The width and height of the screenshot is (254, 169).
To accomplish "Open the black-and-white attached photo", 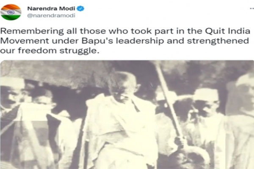I will [127, 114].
